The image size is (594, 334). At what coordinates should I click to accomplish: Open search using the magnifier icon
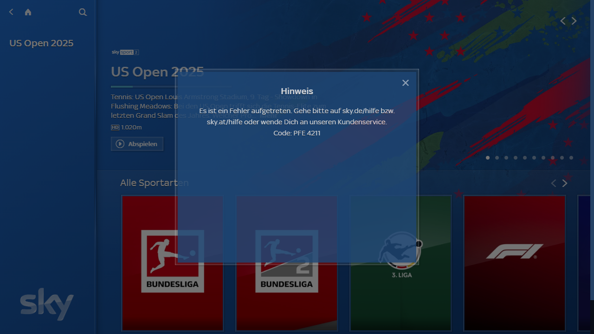[x=83, y=12]
